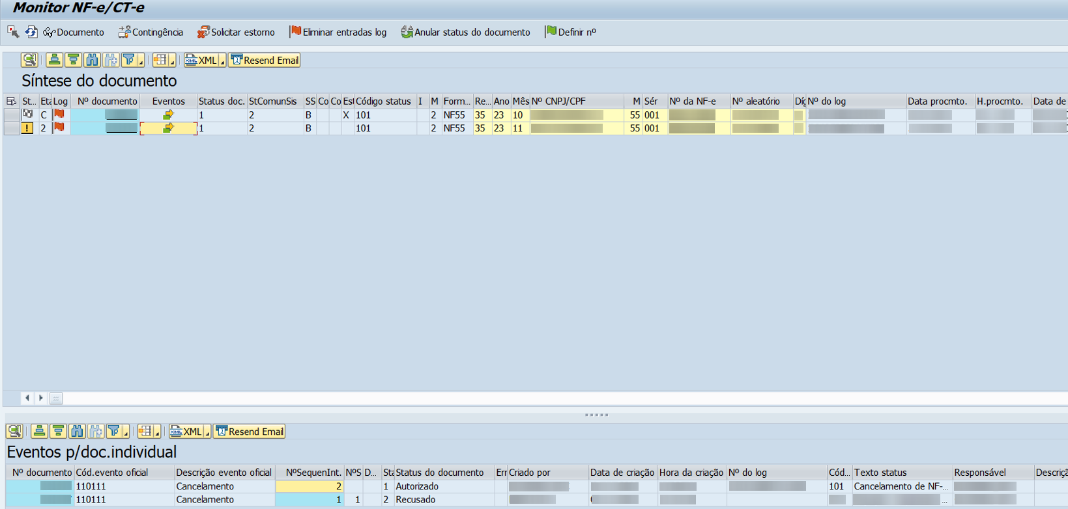The width and height of the screenshot is (1068, 509).
Task: Click Descrição evento oficial column header
Action: [224, 473]
